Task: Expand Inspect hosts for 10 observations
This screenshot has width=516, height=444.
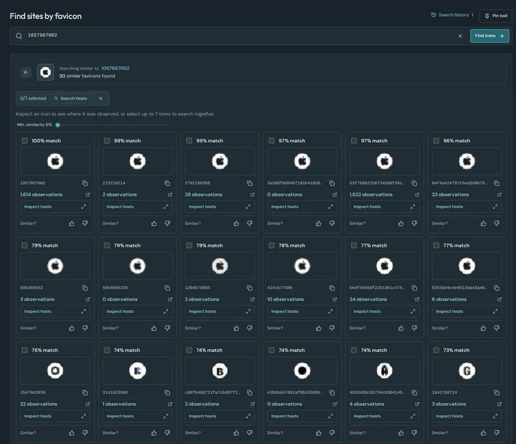Action: click(x=302, y=311)
